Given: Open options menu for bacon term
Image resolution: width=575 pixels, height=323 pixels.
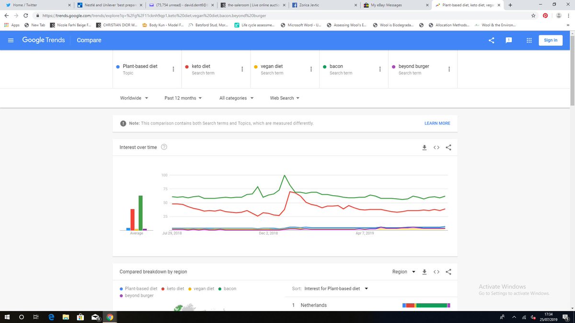Looking at the screenshot, I should click(380, 69).
